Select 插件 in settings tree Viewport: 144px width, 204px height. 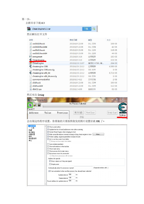(x=30, y=136)
